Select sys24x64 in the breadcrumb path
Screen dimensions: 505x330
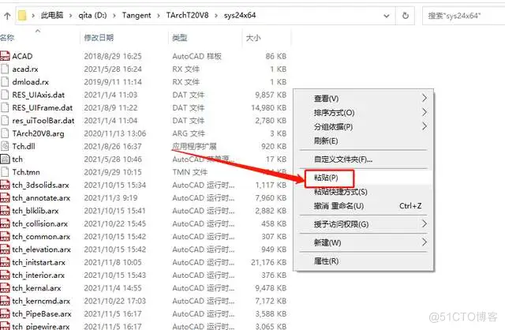click(240, 15)
